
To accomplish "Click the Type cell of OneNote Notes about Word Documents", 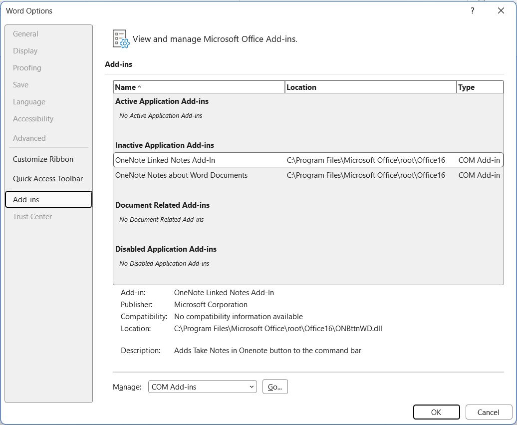I will click(479, 175).
